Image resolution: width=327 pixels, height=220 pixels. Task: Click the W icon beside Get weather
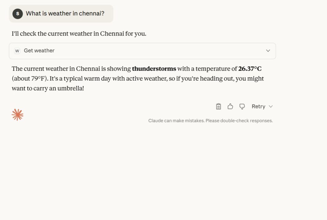pos(17,51)
